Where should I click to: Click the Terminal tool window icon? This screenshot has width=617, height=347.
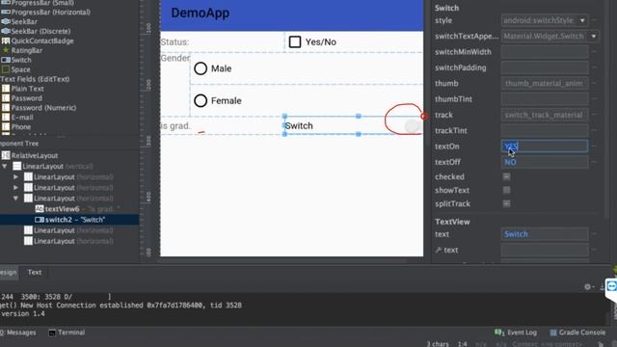tap(52, 333)
